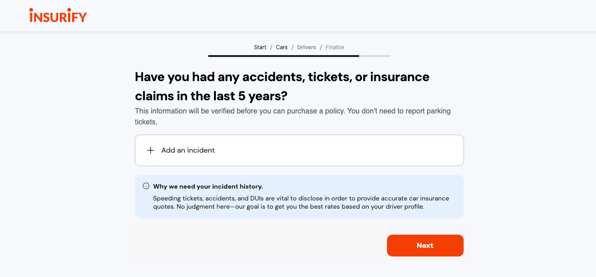Screen dimensions: 596x277
Task: Click the dot above the letter i in Insurify
Action: (31, 10)
